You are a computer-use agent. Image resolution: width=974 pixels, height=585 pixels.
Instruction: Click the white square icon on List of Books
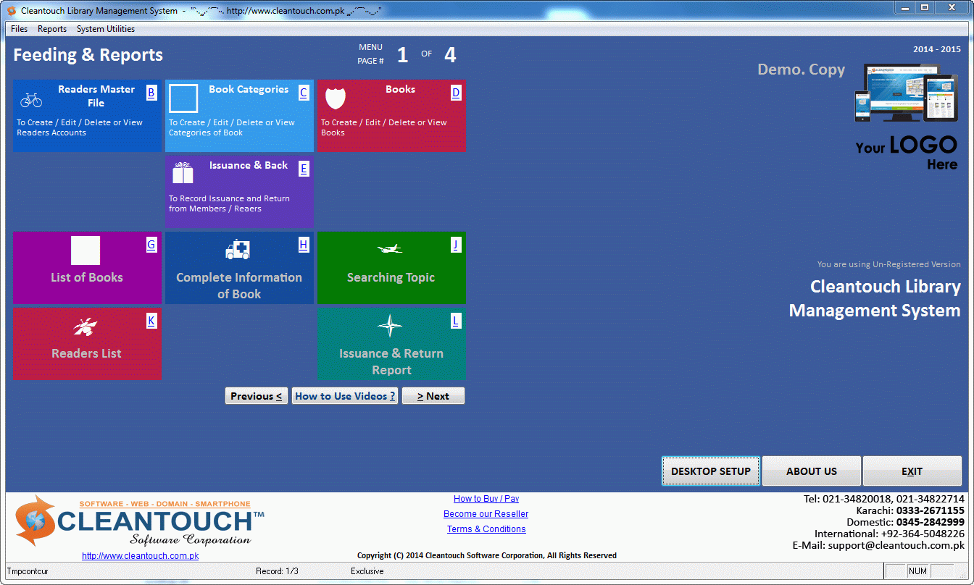coord(86,251)
